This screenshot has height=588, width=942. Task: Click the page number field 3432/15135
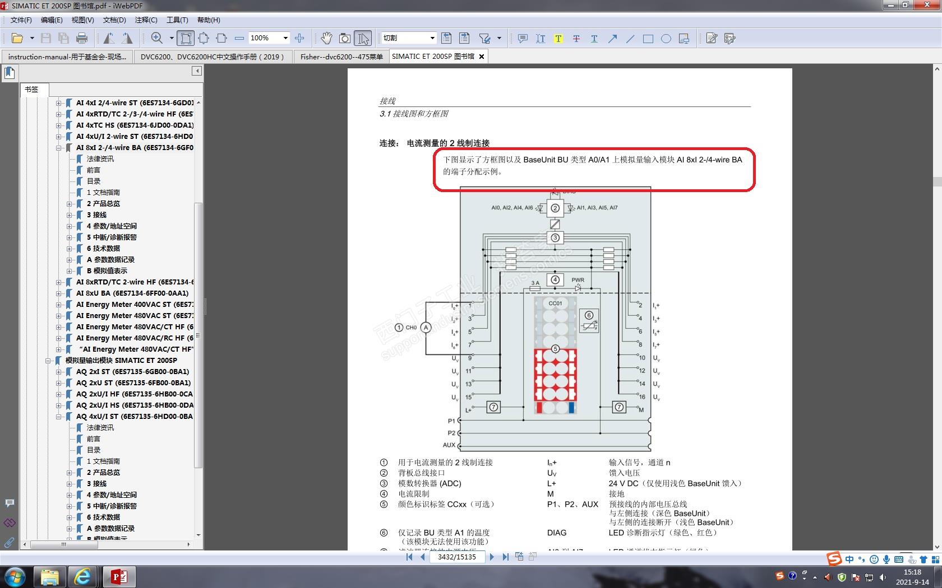[x=457, y=557]
